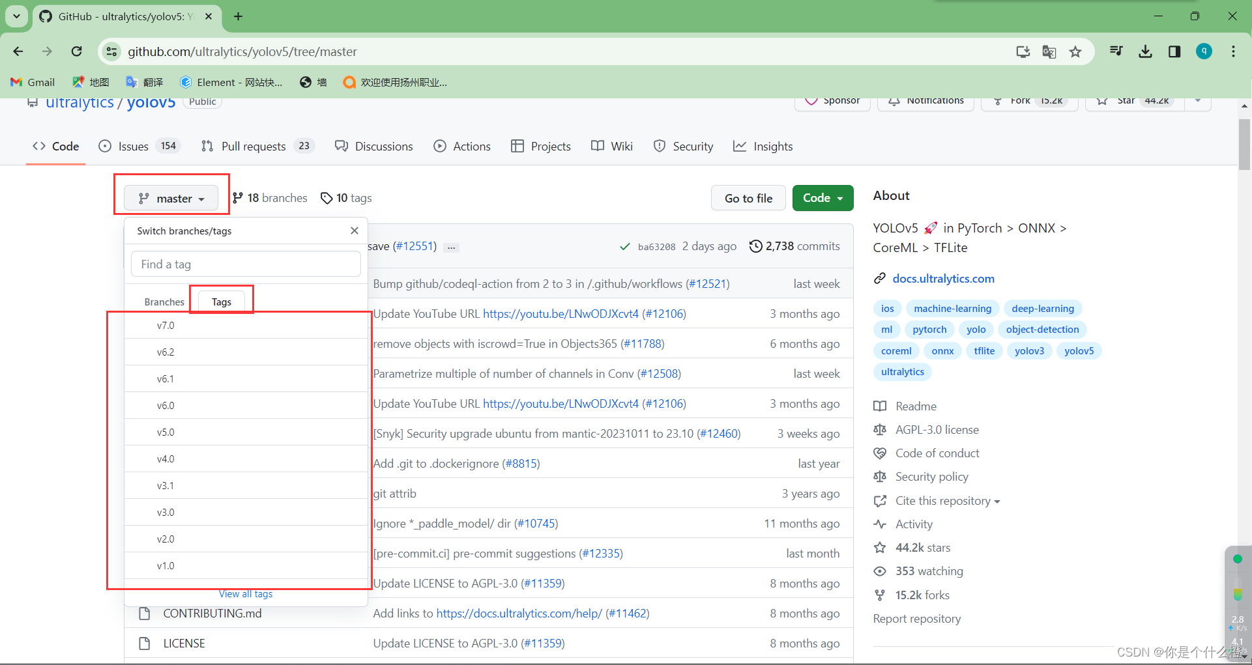Open the Issues tab
This screenshot has height=665, width=1252.
coord(139,147)
